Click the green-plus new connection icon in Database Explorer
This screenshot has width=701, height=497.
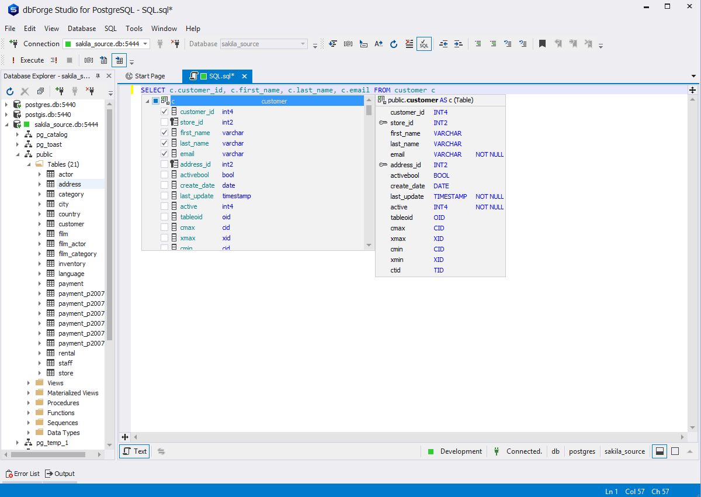coord(60,91)
